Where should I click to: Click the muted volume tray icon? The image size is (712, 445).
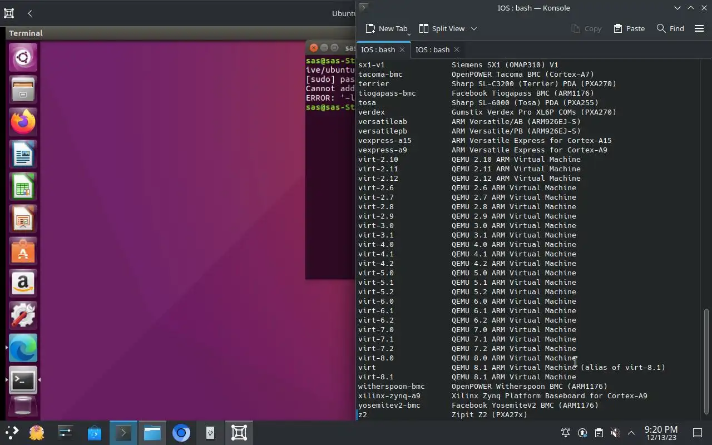[x=615, y=433]
